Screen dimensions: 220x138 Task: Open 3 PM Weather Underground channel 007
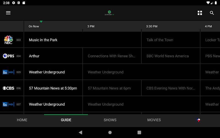[x=141, y=104]
